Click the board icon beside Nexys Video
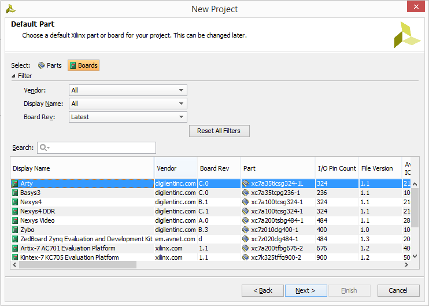Viewport: 429px width, 306px height. click(15, 220)
